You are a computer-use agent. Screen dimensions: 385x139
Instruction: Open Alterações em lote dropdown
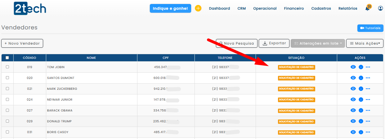point(318,43)
